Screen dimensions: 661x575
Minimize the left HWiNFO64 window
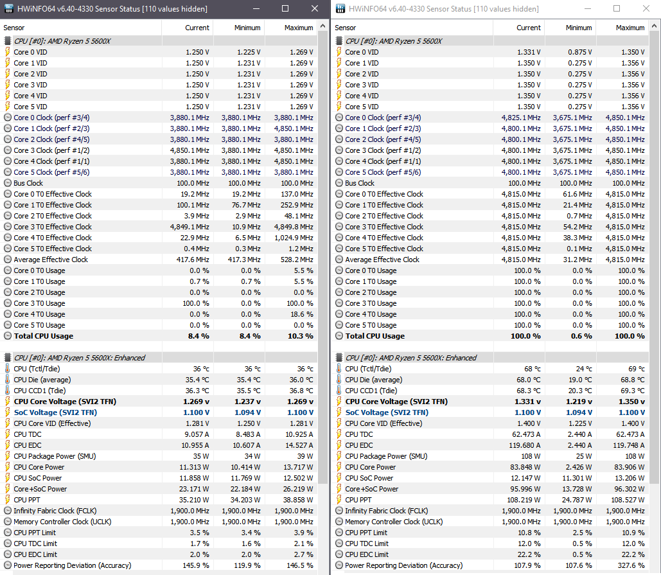256,8
